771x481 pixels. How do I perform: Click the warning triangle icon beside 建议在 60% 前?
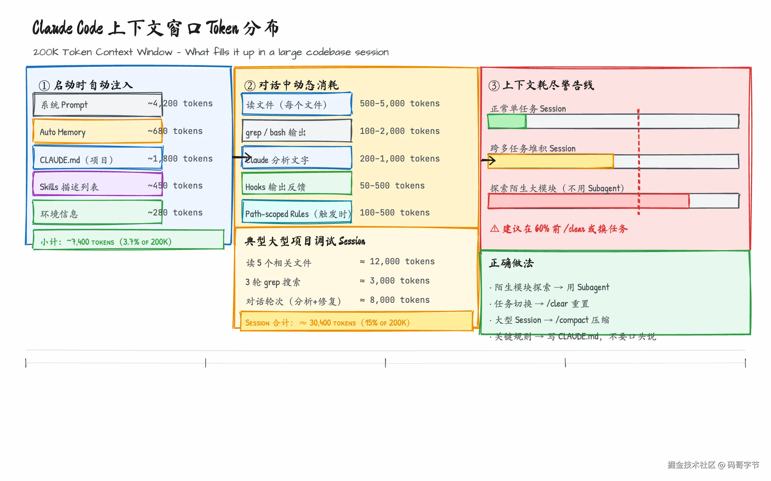coord(495,229)
